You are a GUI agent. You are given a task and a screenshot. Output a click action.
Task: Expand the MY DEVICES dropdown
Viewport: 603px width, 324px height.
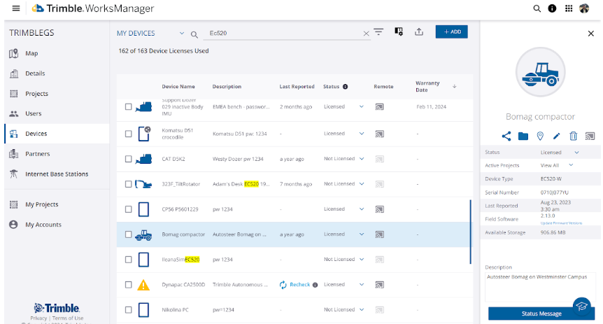click(x=182, y=33)
